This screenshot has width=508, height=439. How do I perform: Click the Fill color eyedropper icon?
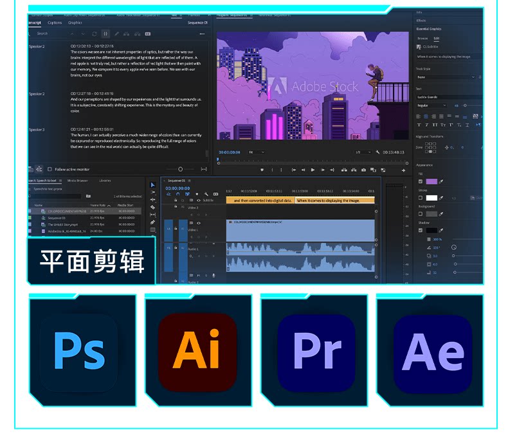click(x=441, y=182)
